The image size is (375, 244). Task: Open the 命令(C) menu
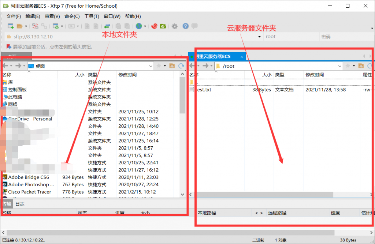72,16
